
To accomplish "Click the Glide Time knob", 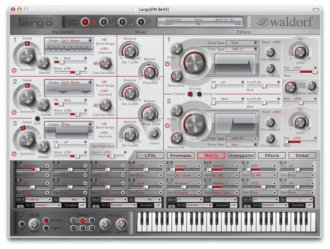I will point(34,224).
